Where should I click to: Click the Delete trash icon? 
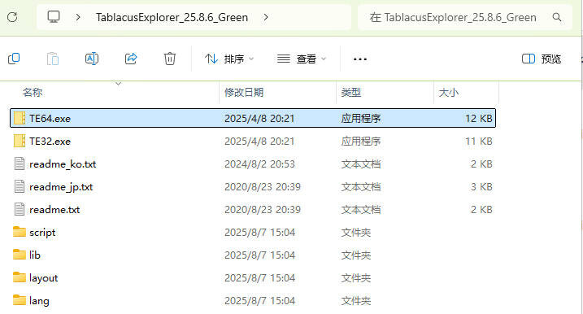click(x=170, y=59)
